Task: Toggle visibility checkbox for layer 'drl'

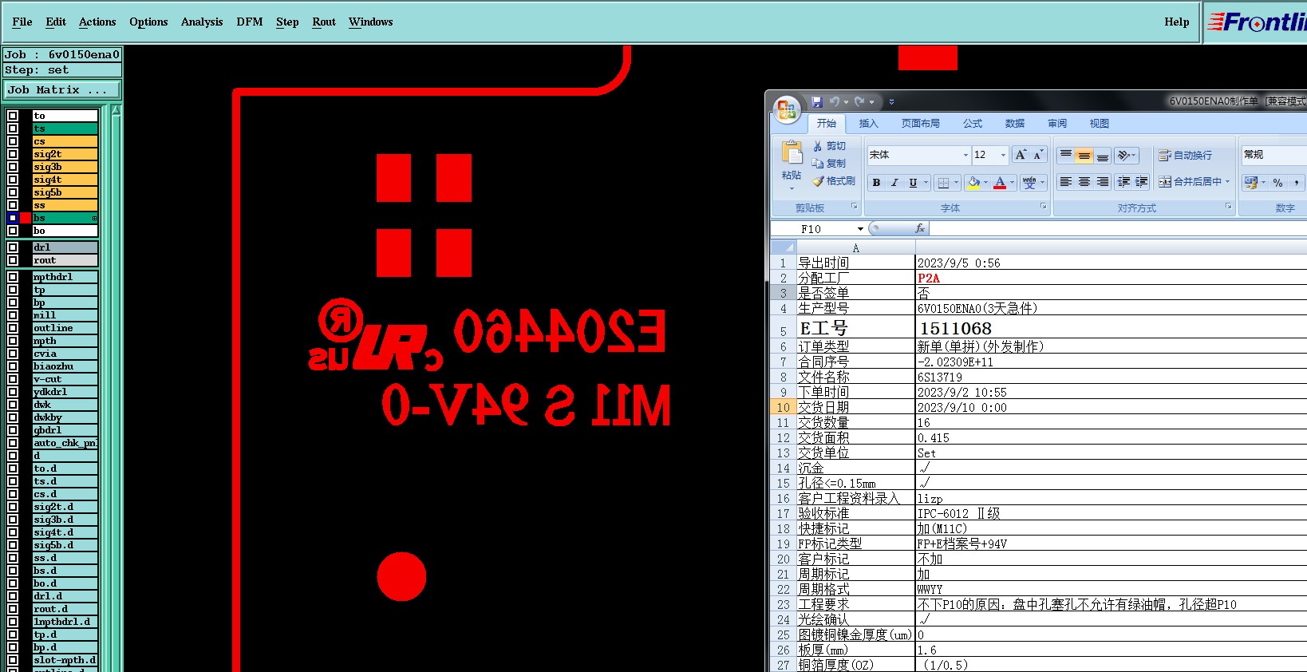Action: pyautogui.click(x=13, y=247)
